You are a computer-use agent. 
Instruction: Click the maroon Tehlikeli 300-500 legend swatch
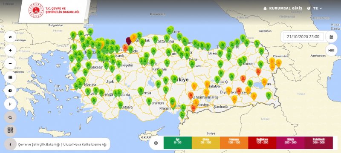pyautogui.click(x=318, y=143)
